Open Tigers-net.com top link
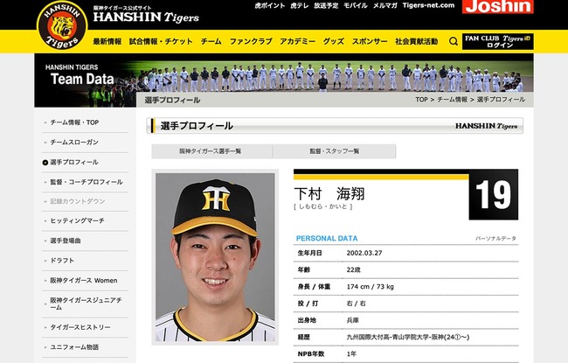568x363 pixels. click(x=428, y=5)
